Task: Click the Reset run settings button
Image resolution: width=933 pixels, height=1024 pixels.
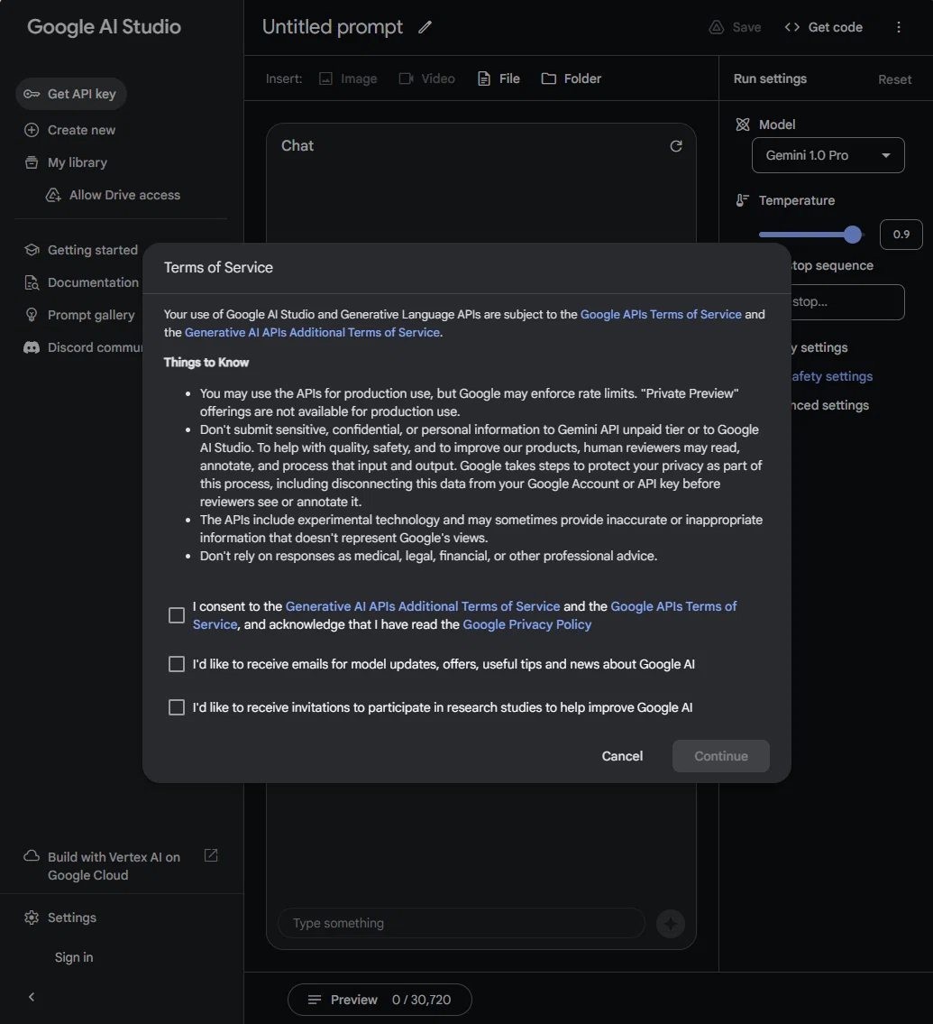Action: click(894, 79)
